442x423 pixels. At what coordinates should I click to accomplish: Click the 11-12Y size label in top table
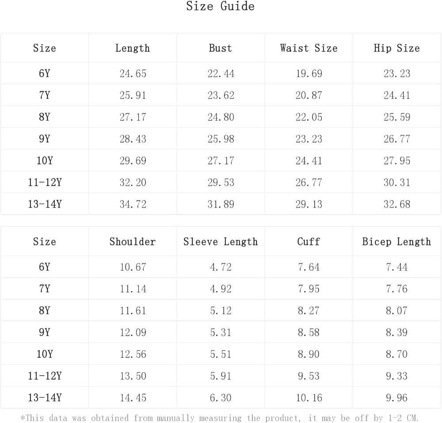point(45,182)
